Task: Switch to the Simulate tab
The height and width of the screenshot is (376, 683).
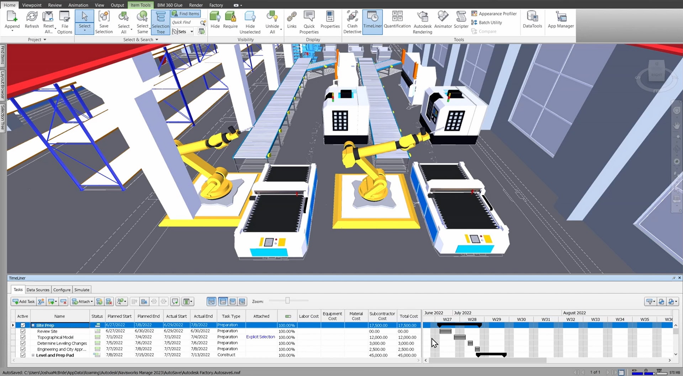Action: (82, 290)
